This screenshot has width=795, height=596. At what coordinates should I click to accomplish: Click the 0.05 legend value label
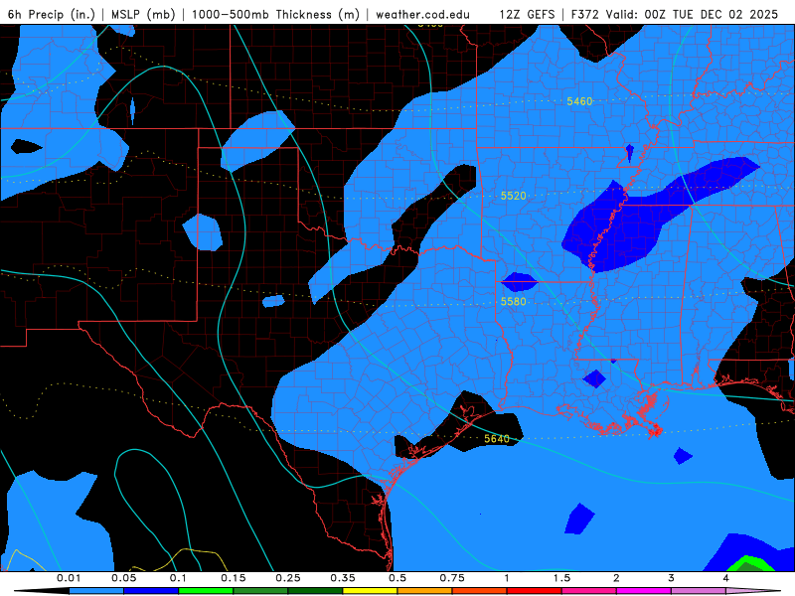[123, 578]
